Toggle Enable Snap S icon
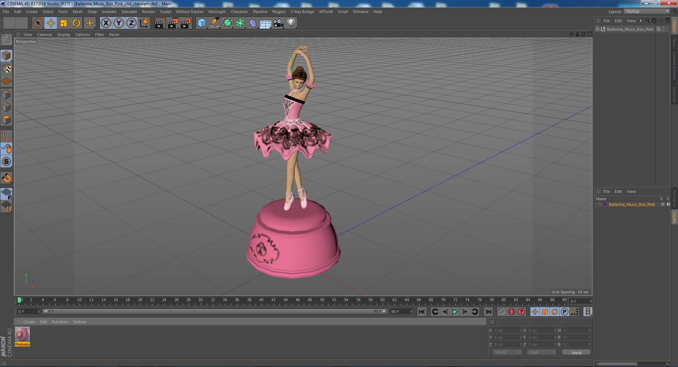This screenshot has width=678, height=367. pyautogui.click(x=6, y=162)
